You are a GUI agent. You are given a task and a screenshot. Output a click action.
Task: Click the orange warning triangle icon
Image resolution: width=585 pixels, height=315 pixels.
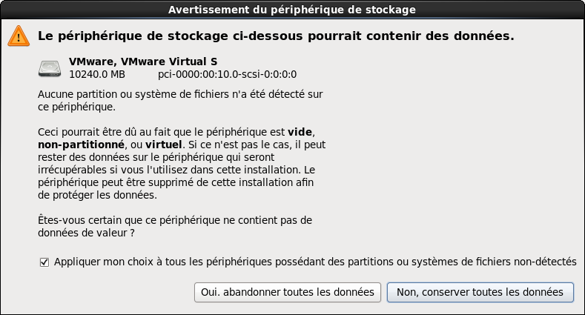tap(19, 36)
